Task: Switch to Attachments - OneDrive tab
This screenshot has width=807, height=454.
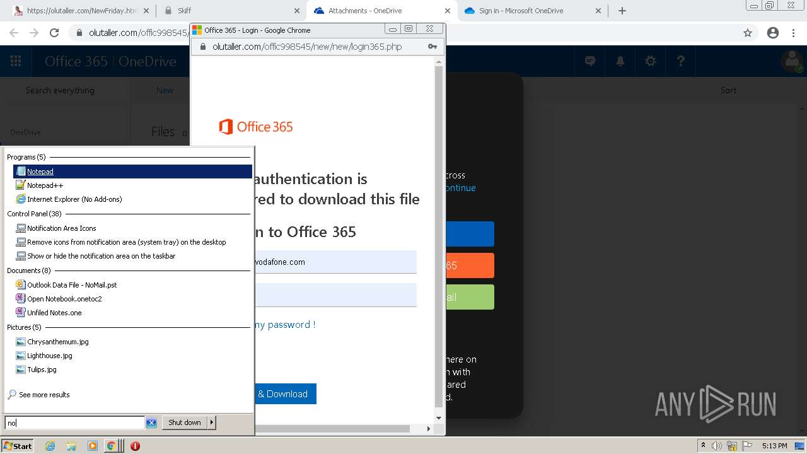Action: pos(382,11)
